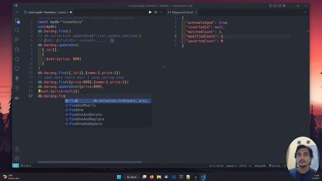322x181 pixels.
Task: Open the Accounts menu icon
Action: (x=17, y=149)
